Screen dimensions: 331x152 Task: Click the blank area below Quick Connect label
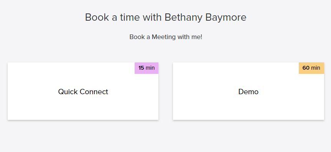pyautogui.click(x=83, y=108)
